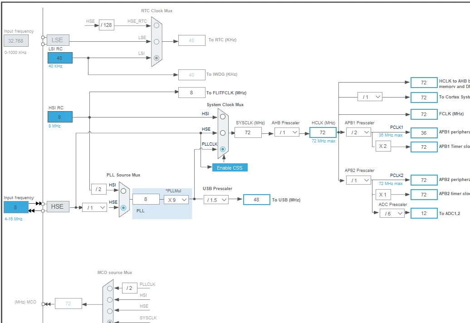The image size is (470, 323).
Task: Select PLLCLK in System Clock Mux
Action: click(x=223, y=149)
